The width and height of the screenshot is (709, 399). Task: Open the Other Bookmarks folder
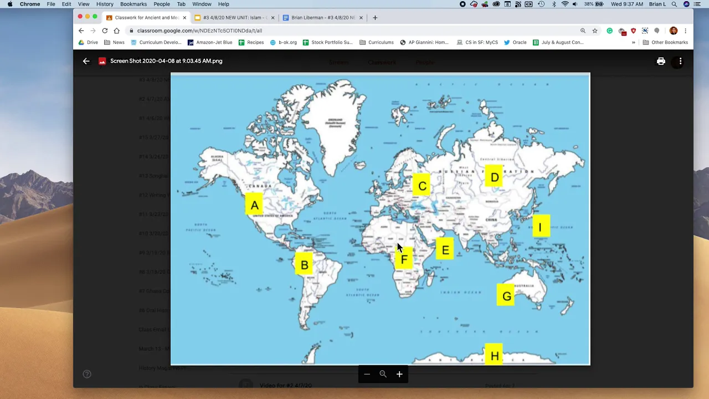pos(665,42)
